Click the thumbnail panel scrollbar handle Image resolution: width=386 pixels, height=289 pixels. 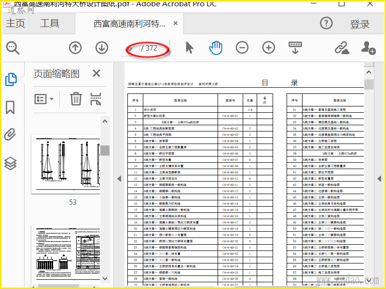click(105, 150)
